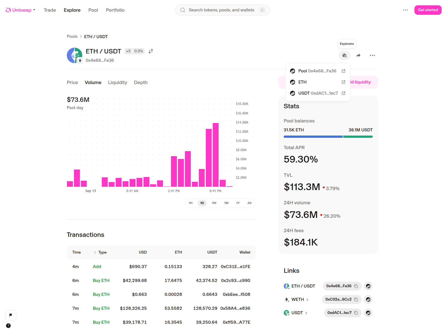Open the WETH token chevron link
The height and width of the screenshot is (334, 445).
307,299
